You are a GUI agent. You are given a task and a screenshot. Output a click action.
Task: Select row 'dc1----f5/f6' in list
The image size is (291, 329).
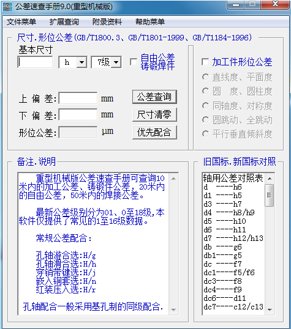(229, 272)
